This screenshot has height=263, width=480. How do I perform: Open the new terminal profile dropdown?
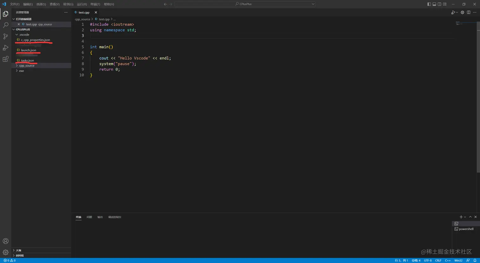[465, 217]
